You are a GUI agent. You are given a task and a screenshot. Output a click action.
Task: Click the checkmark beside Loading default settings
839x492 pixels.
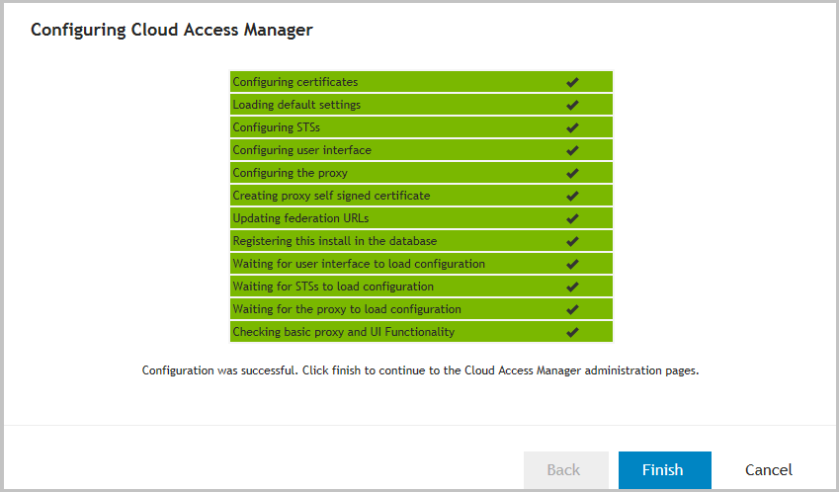pyautogui.click(x=572, y=105)
